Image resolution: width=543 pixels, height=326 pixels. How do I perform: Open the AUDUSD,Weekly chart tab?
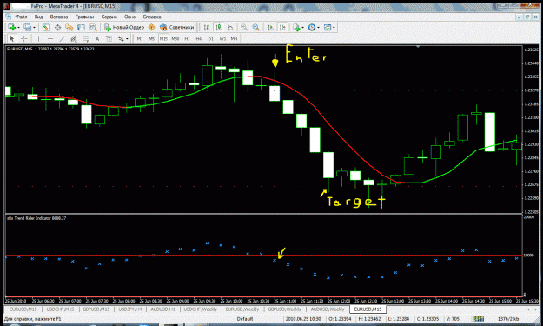[328, 309]
